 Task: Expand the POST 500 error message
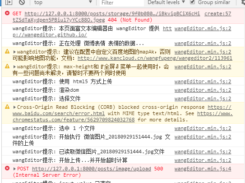(14, 169)
